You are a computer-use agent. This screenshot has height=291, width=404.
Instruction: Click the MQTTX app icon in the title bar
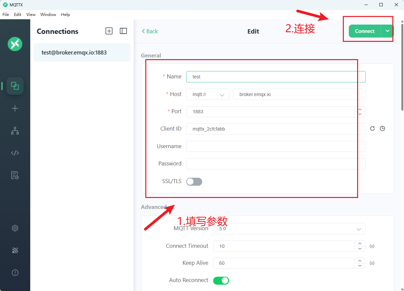tap(5, 5)
